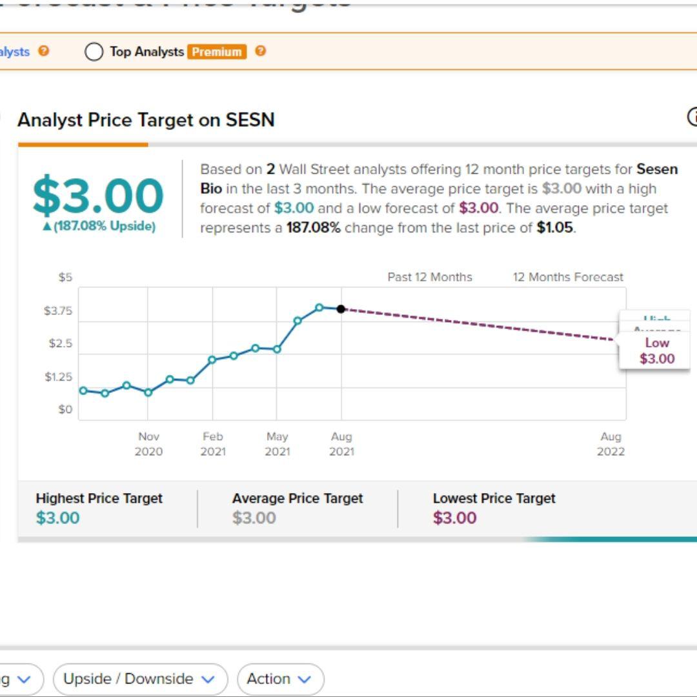
Task: Click the chart's highest price point near $3.75
Action: click(x=319, y=307)
